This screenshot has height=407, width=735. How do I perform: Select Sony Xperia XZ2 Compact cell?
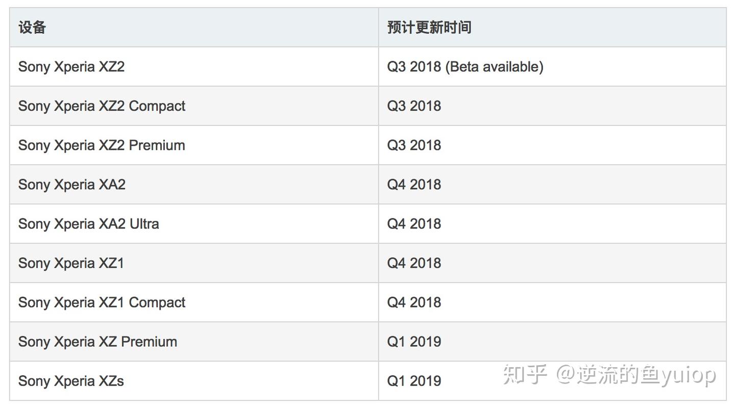102,106
